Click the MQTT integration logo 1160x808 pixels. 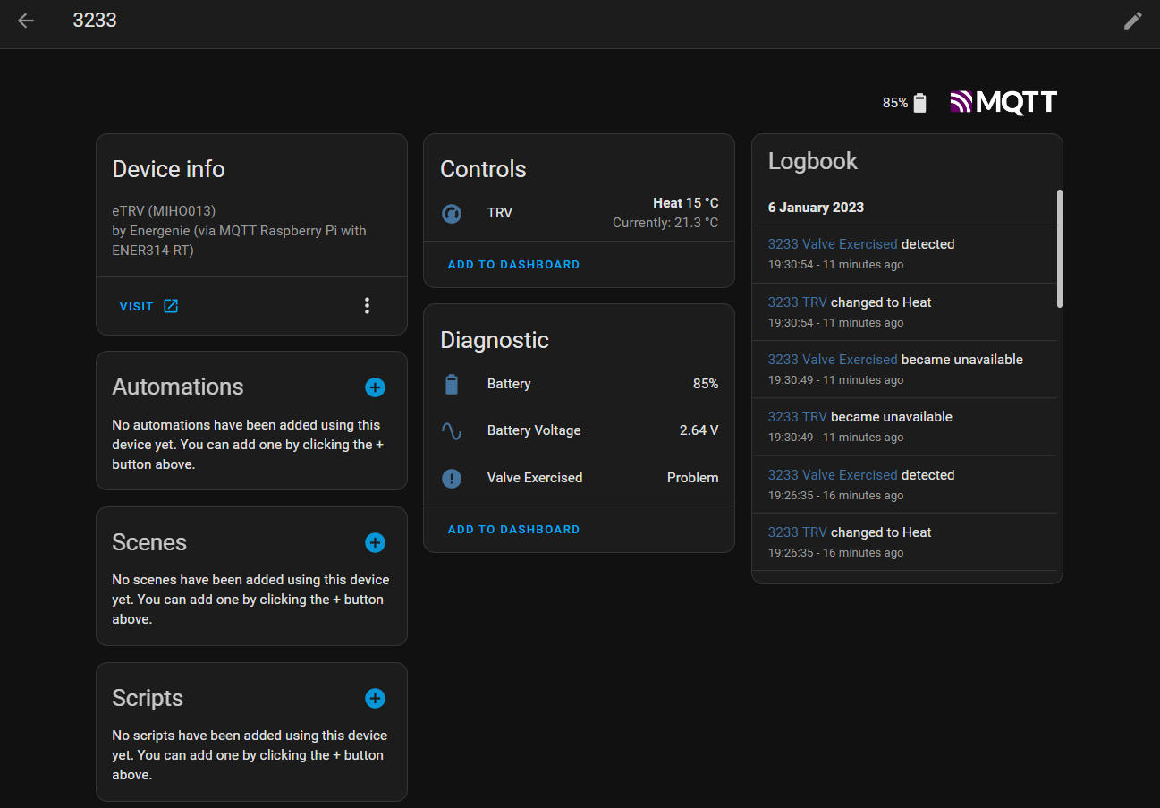1003,102
